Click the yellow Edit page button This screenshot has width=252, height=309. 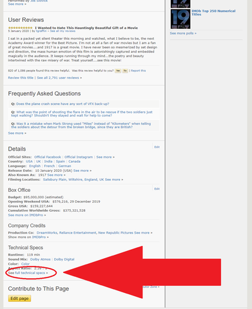19,299
